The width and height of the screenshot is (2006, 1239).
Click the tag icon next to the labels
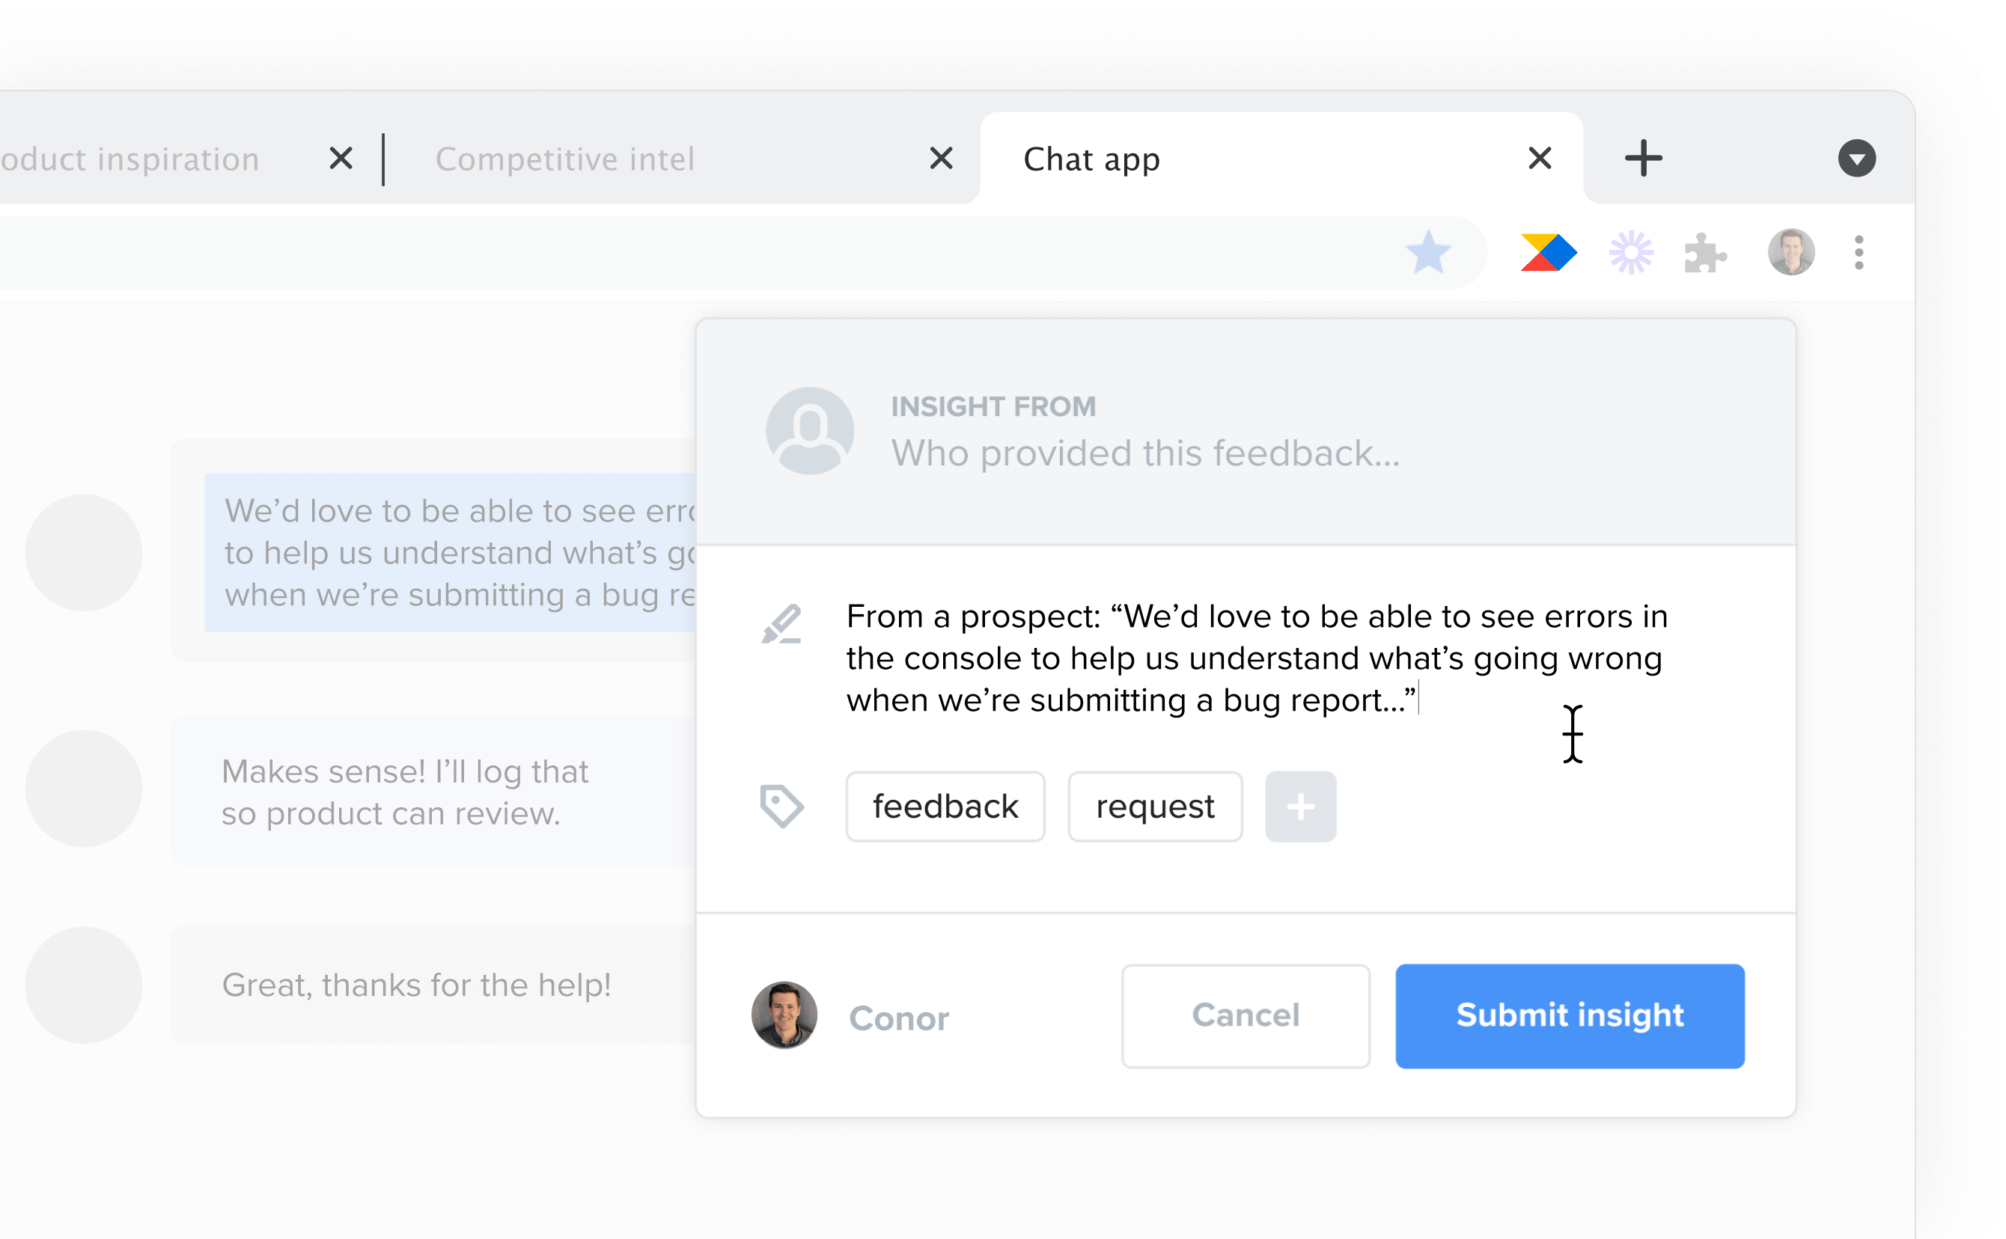point(783,807)
